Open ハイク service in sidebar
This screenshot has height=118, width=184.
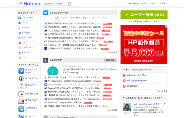pos(25,42)
